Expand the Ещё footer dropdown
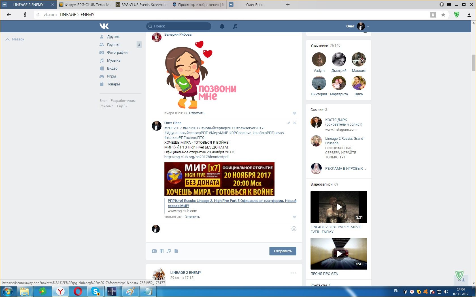Viewport: 476px width, 297px height. (x=122, y=106)
